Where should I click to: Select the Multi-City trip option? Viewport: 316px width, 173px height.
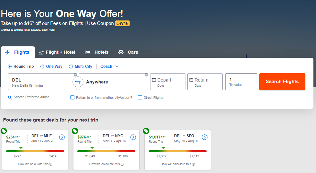pyautogui.click(x=71, y=67)
